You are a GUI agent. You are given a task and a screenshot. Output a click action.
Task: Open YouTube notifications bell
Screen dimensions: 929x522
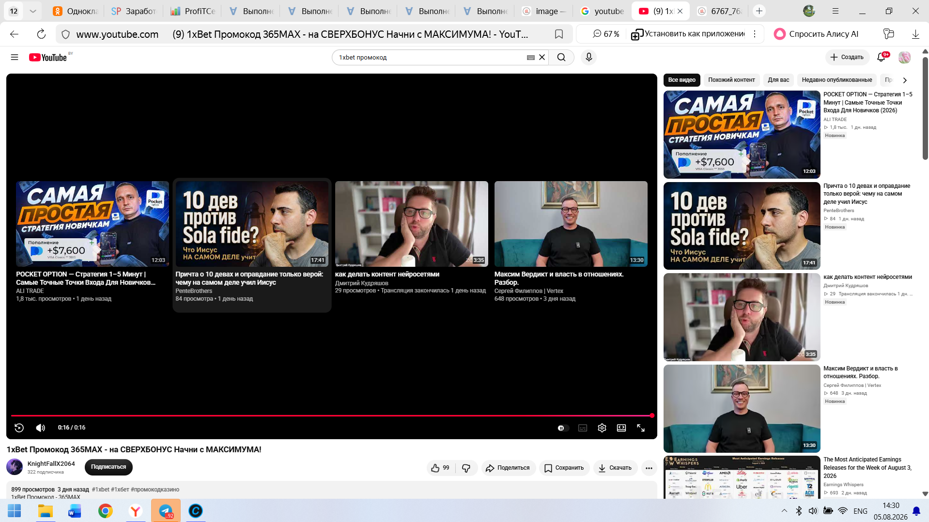(x=882, y=57)
